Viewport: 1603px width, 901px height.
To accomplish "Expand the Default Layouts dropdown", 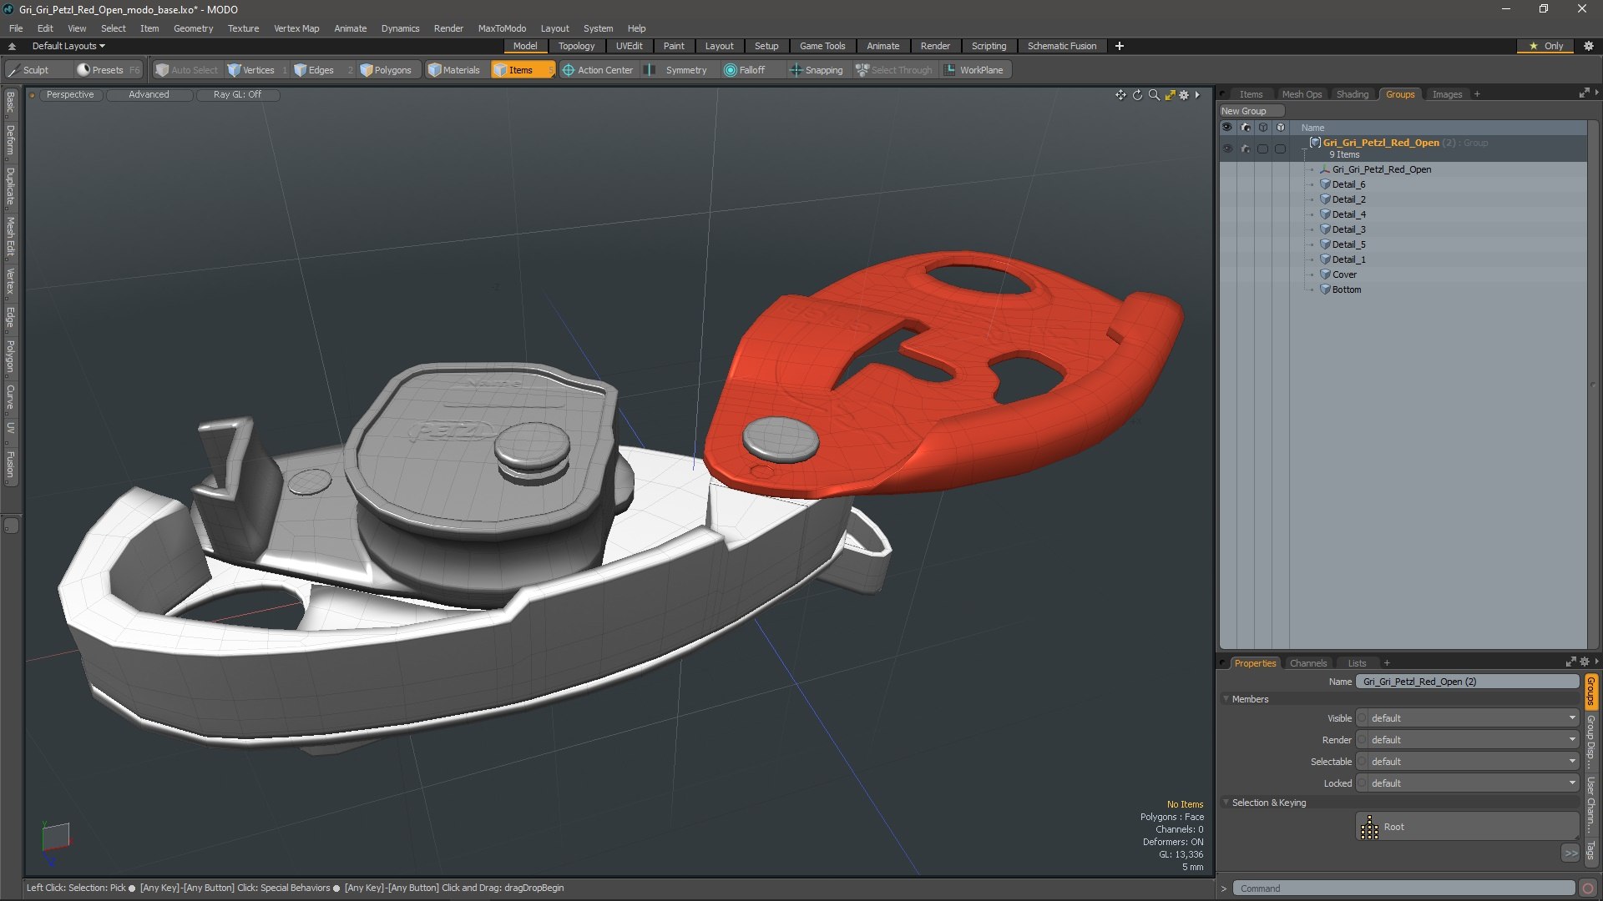I will pyautogui.click(x=68, y=46).
